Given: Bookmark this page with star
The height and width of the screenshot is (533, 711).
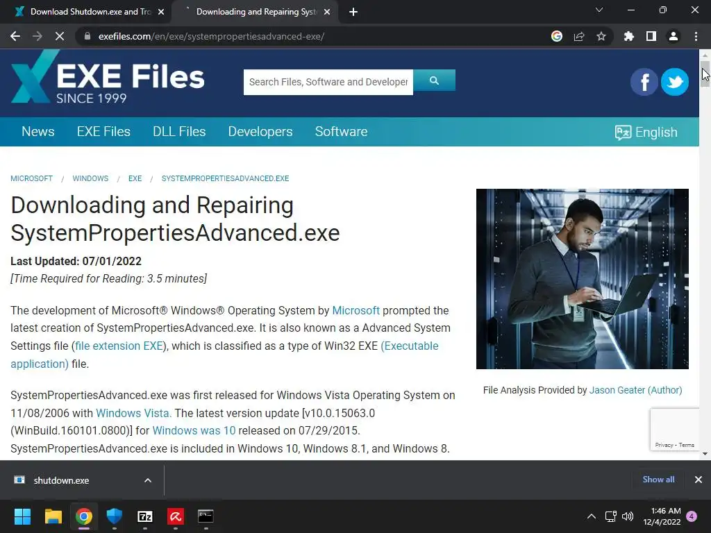Looking at the screenshot, I should click(601, 36).
